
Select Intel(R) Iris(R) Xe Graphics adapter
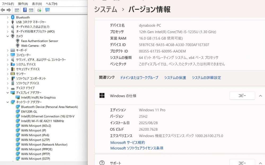(38, 97)
